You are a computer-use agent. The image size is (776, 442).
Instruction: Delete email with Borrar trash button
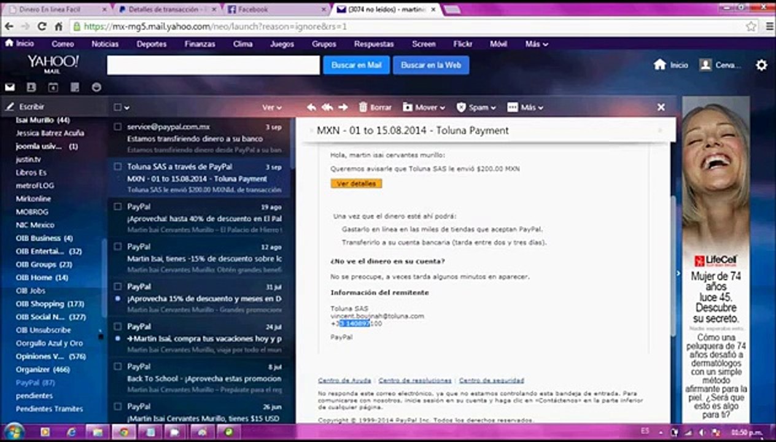375,107
